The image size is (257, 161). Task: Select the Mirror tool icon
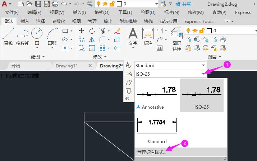(92, 39)
